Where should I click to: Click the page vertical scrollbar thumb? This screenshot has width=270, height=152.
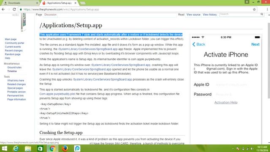pos(269,60)
